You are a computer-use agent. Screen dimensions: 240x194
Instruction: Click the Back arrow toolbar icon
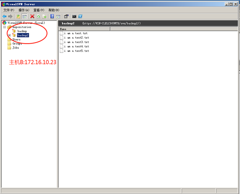tap(5, 16)
